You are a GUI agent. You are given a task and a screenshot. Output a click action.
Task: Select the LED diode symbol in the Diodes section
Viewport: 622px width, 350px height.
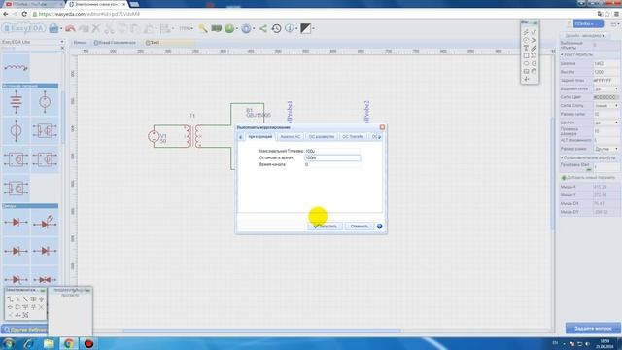coord(45,223)
